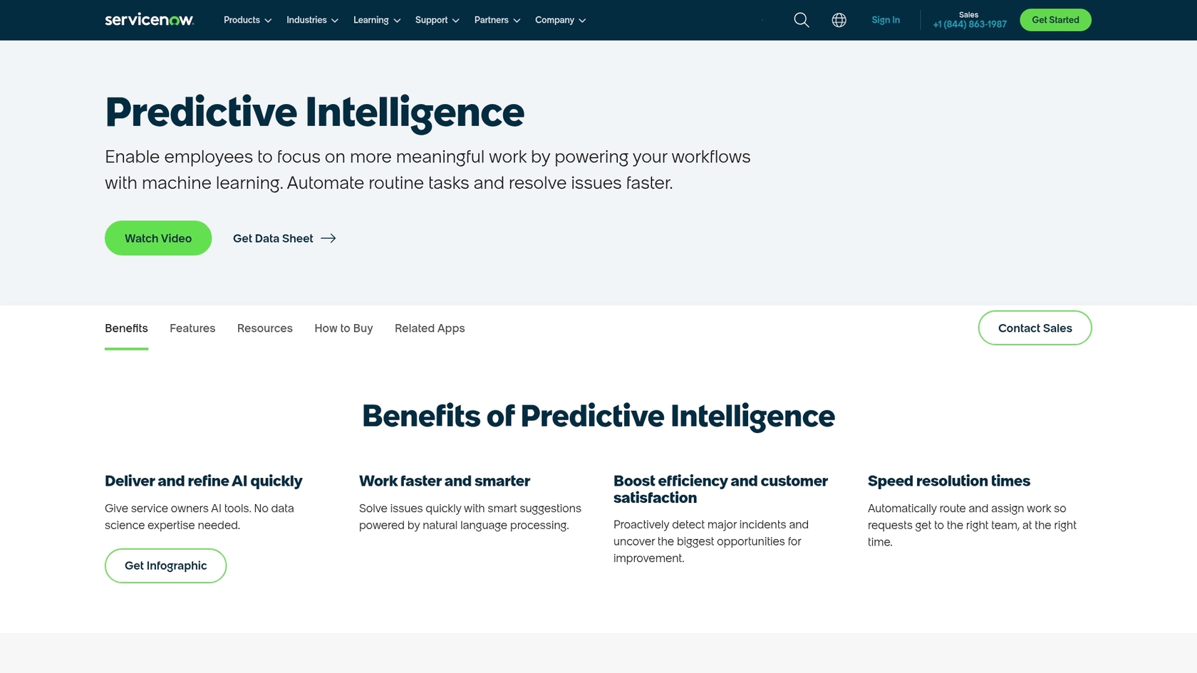Click the Get Started button
1197x673 pixels.
[1055, 20]
